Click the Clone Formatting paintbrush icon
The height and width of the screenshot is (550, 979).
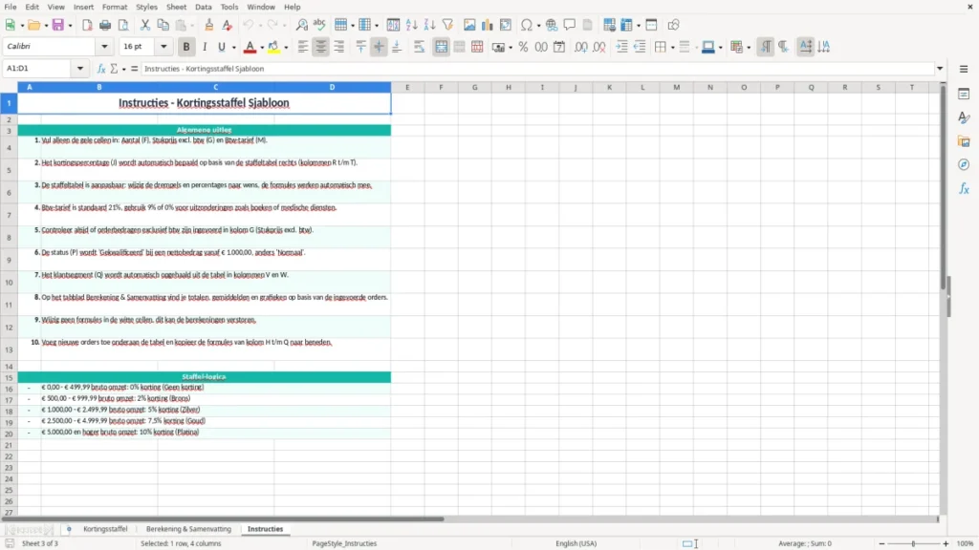pyautogui.click(x=209, y=25)
